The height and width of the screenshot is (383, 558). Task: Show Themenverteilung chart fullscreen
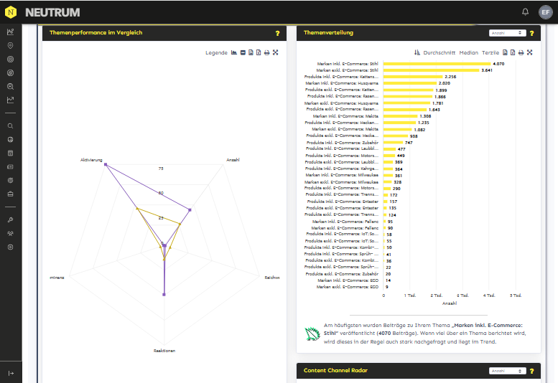(529, 52)
